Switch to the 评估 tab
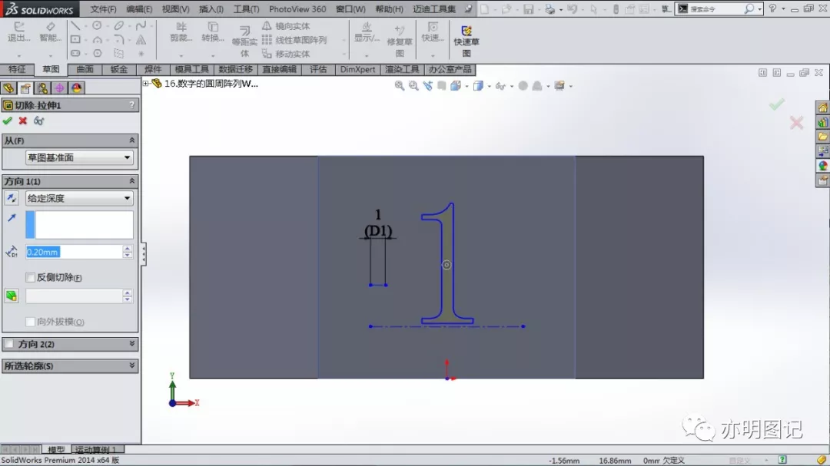 click(318, 69)
